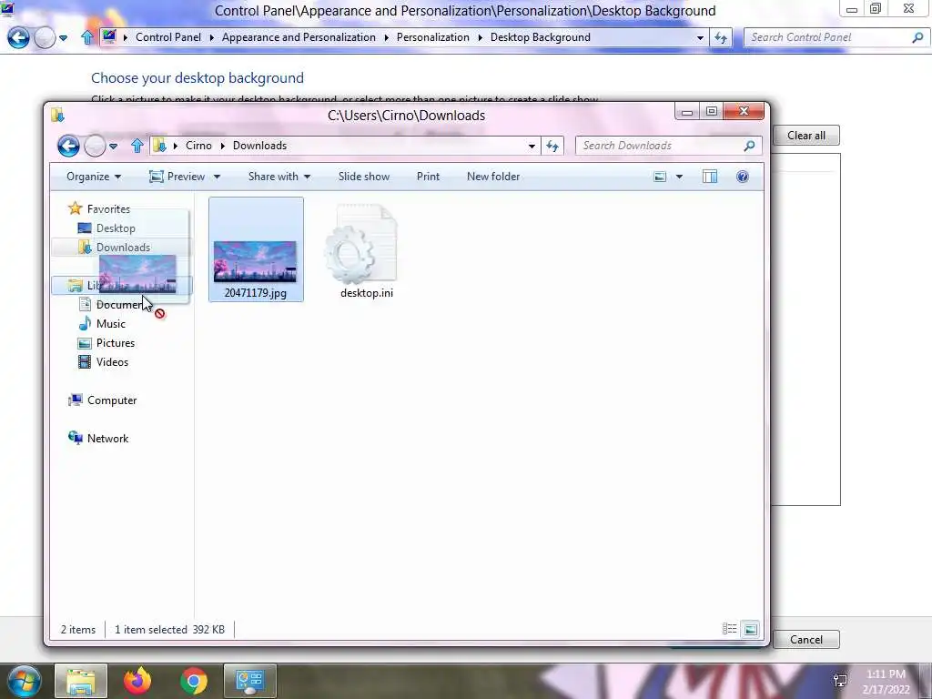
Task: Open recent pages dropdown in Control Panel window
Action: click(63, 38)
